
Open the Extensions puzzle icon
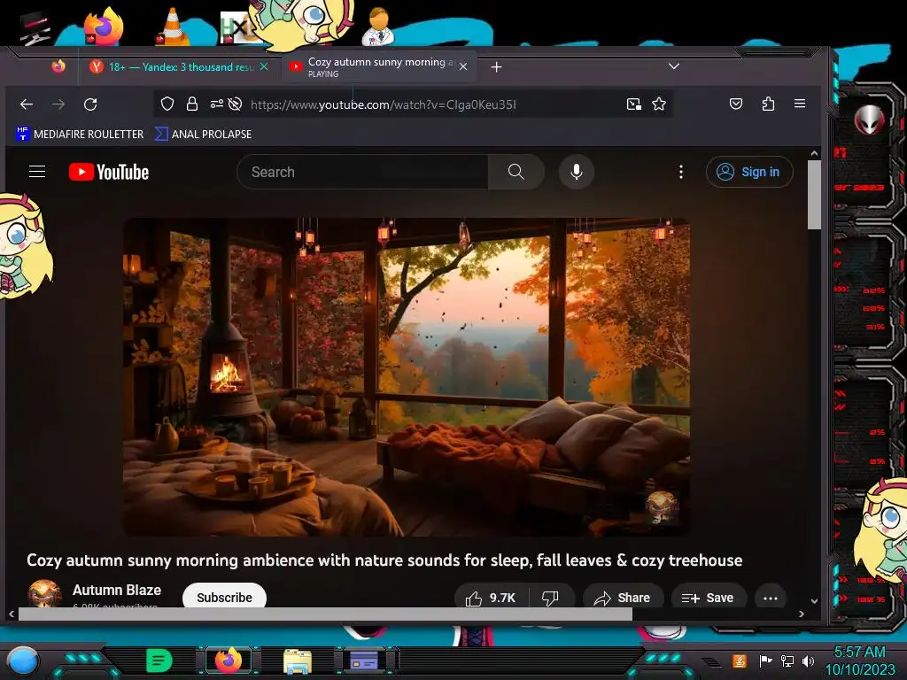click(768, 104)
